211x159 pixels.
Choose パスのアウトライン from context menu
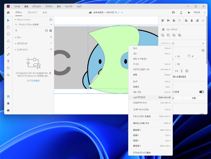tap(150, 103)
